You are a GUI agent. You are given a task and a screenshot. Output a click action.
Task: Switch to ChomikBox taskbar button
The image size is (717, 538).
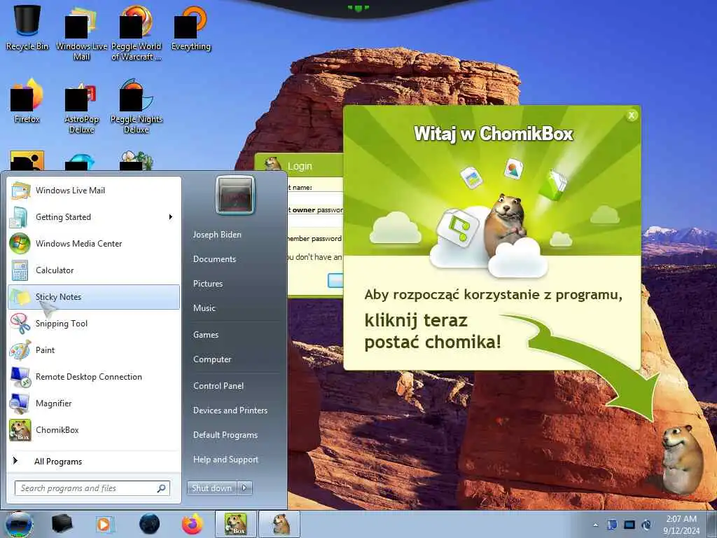point(235,524)
